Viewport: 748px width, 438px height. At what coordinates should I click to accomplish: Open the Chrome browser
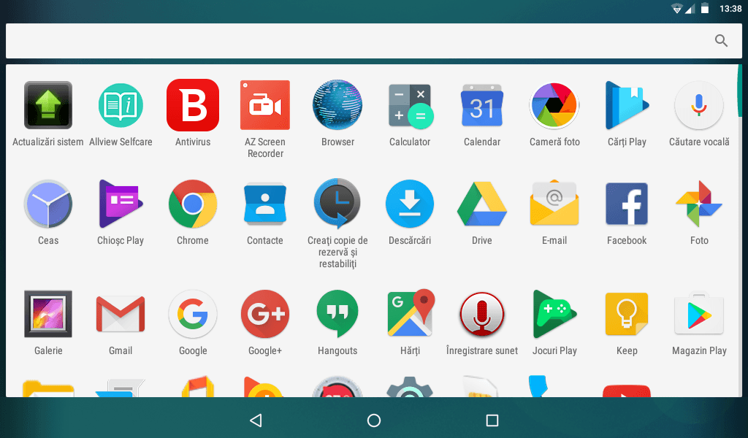pos(193,204)
